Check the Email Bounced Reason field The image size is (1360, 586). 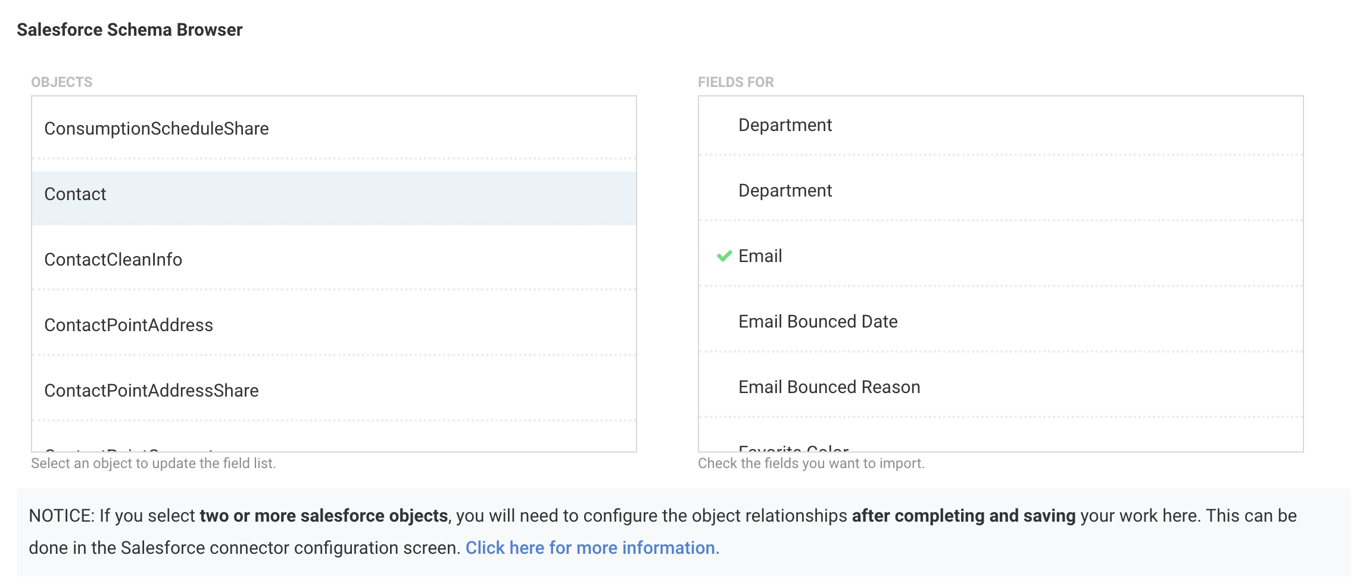point(829,387)
